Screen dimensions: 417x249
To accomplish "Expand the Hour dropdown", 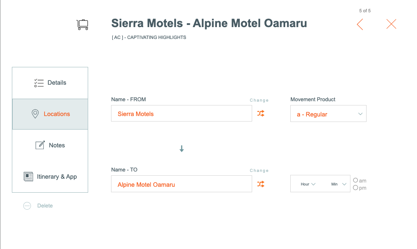I will (308, 184).
